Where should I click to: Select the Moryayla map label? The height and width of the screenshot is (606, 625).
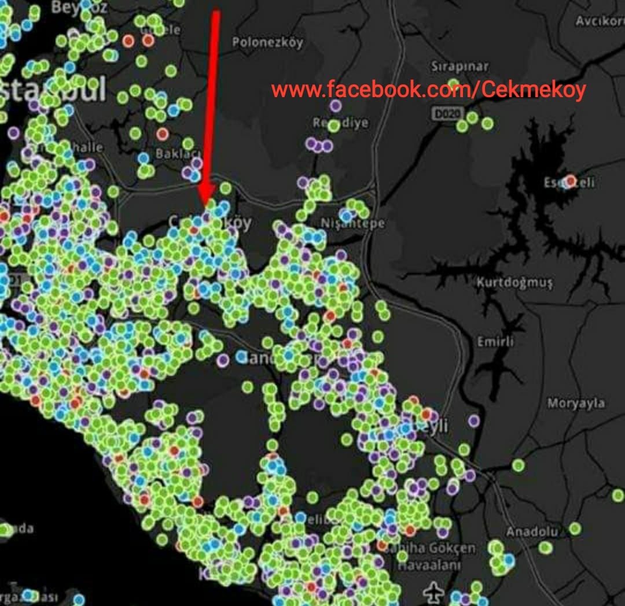(576, 404)
